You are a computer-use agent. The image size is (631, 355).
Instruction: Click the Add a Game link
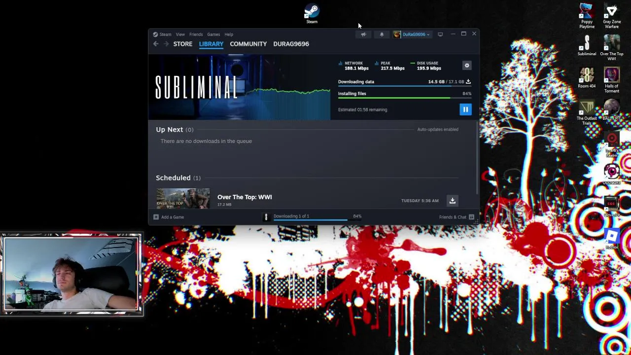click(x=173, y=217)
